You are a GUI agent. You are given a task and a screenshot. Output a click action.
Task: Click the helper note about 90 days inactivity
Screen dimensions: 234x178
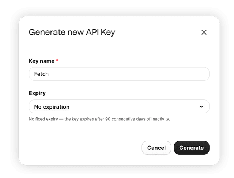(99, 119)
